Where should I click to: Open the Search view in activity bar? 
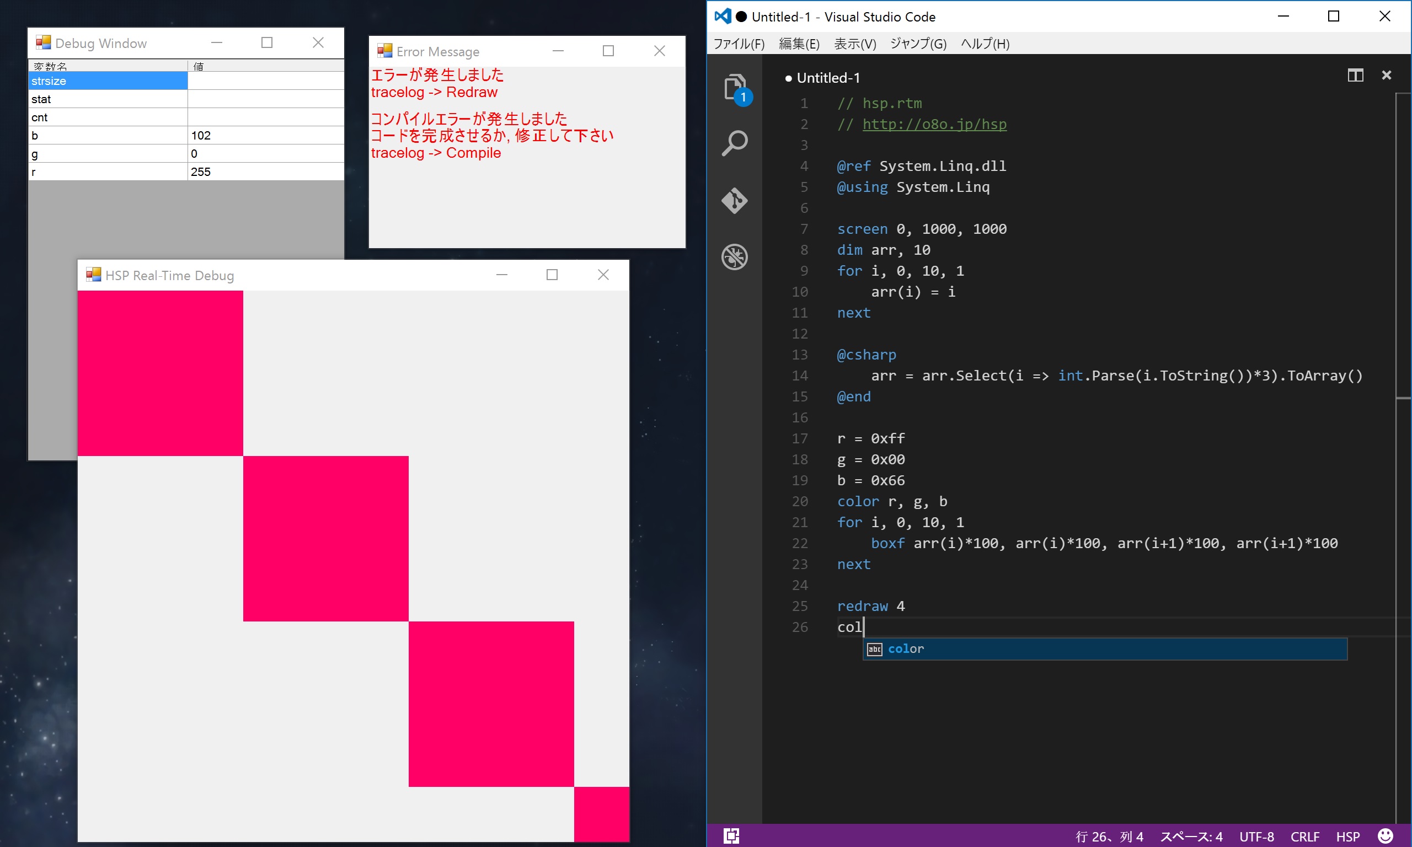click(735, 143)
